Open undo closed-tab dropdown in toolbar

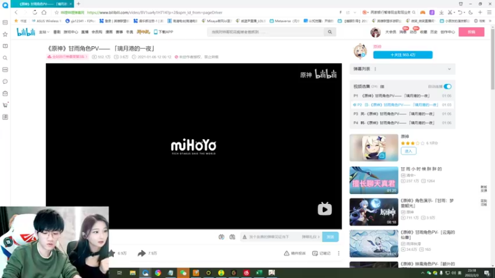coord(465,12)
